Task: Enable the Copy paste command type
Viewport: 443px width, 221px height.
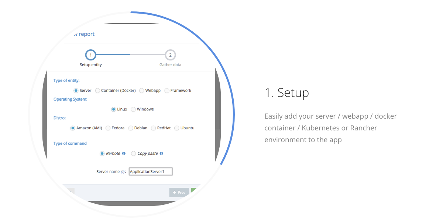Action: [133, 153]
